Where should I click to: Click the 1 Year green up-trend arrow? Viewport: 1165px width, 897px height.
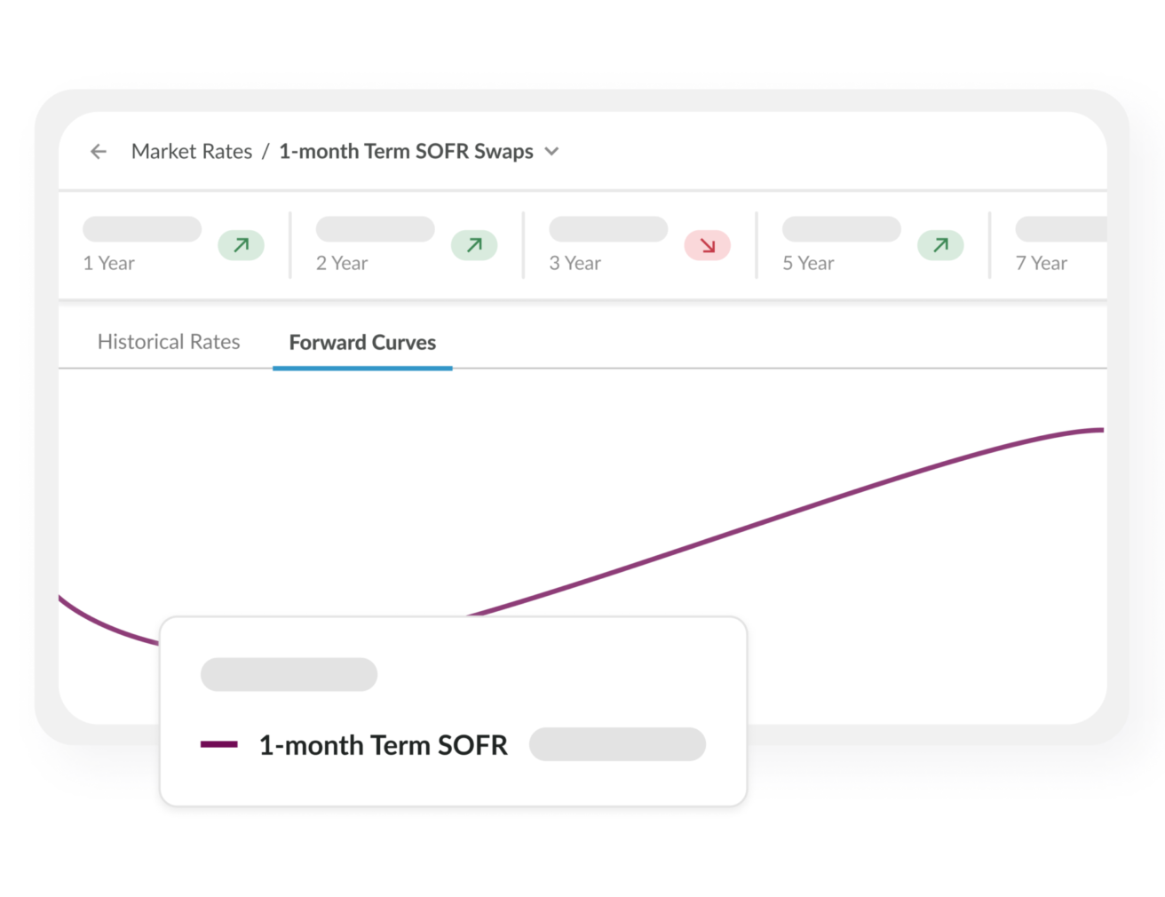pyautogui.click(x=241, y=245)
